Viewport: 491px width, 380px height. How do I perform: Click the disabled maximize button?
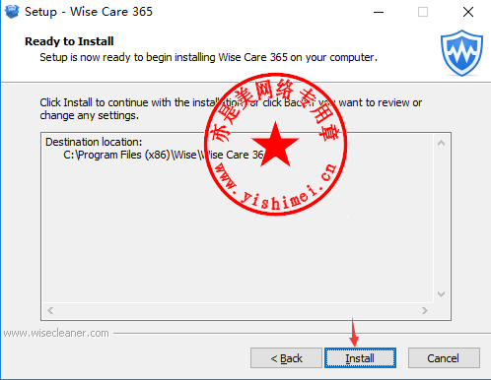(x=423, y=12)
